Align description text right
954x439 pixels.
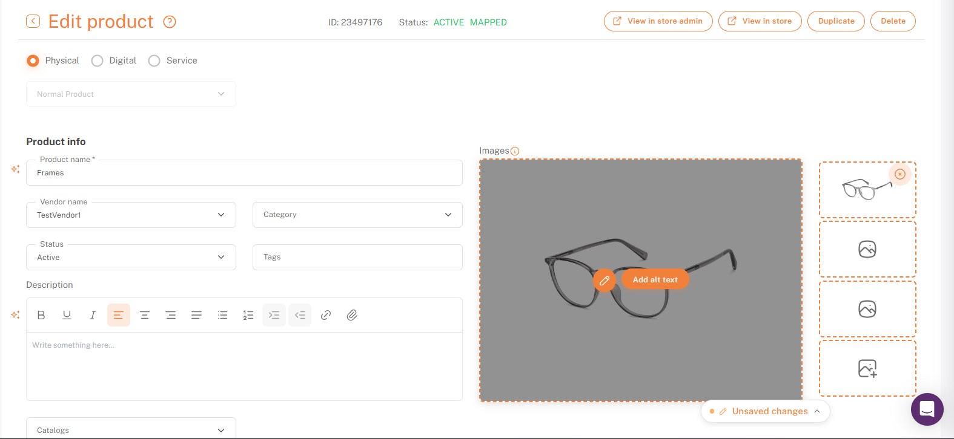pyautogui.click(x=171, y=315)
